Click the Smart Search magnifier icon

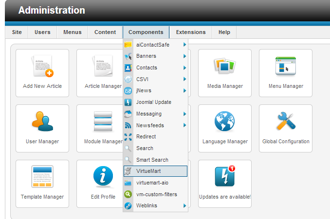tap(128, 160)
